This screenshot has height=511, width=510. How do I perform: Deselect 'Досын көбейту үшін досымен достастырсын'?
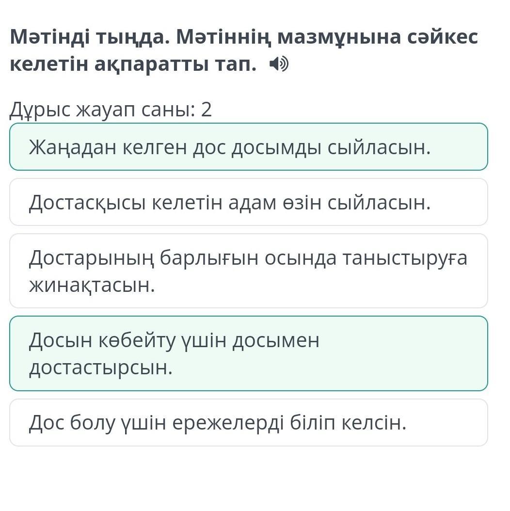coord(249,353)
